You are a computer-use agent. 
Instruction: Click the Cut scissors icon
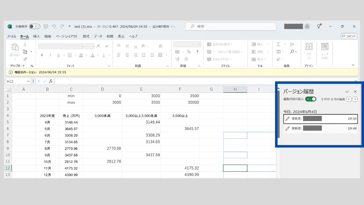[x=25, y=44]
